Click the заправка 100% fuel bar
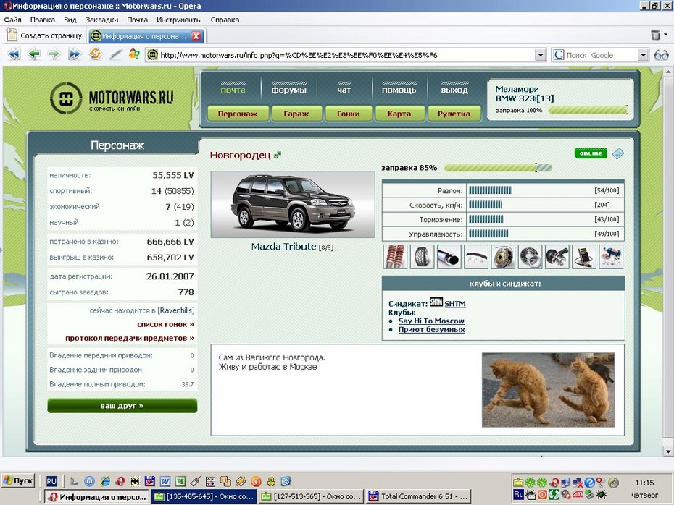674x505 pixels. [x=588, y=110]
